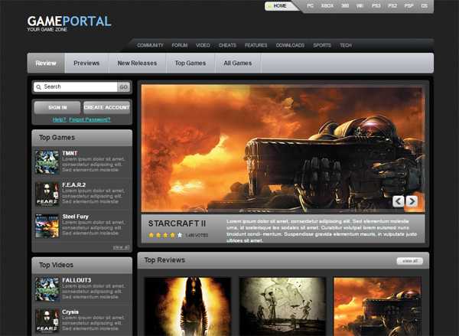459x336 pixels.
Task: Click the GO search button
Action: [123, 87]
